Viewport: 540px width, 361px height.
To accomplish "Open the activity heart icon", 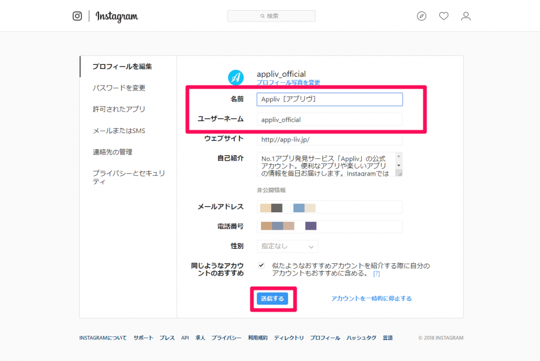I will [x=443, y=16].
